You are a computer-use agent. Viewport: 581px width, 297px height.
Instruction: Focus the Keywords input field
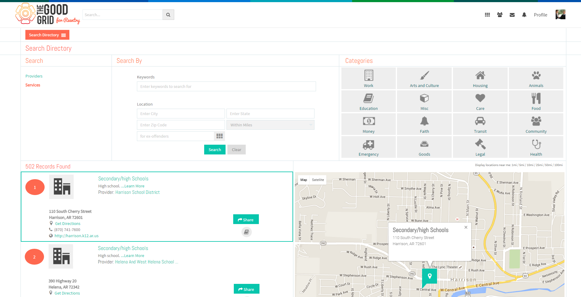(226, 86)
